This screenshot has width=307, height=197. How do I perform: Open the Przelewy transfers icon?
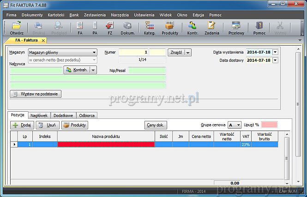pyautogui.click(x=236, y=28)
